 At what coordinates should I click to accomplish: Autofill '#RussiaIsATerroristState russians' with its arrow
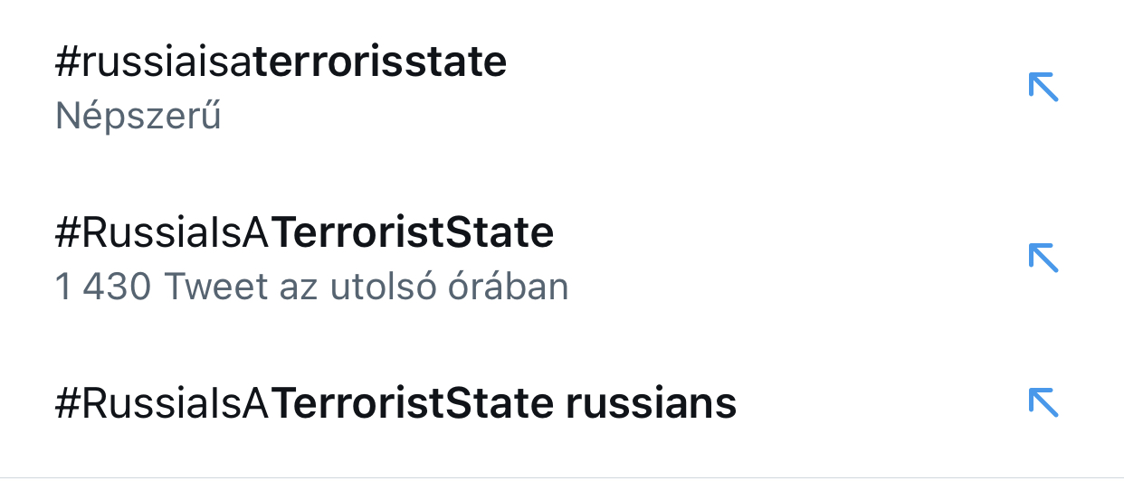[x=1043, y=403]
